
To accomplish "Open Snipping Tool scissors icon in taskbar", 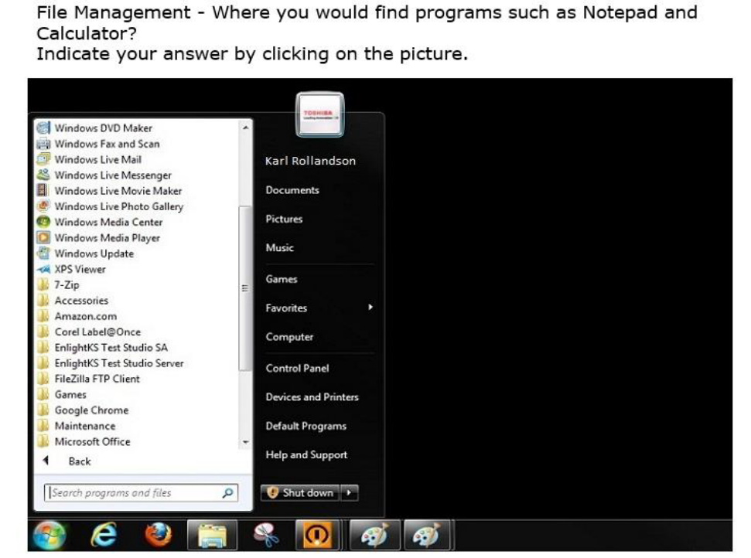I will [x=265, y=536].
